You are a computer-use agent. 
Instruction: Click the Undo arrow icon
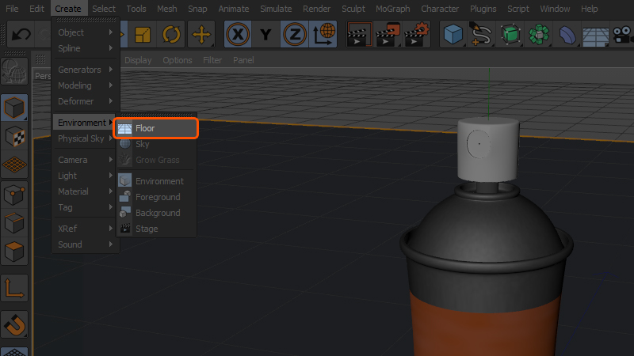point(21,35)
